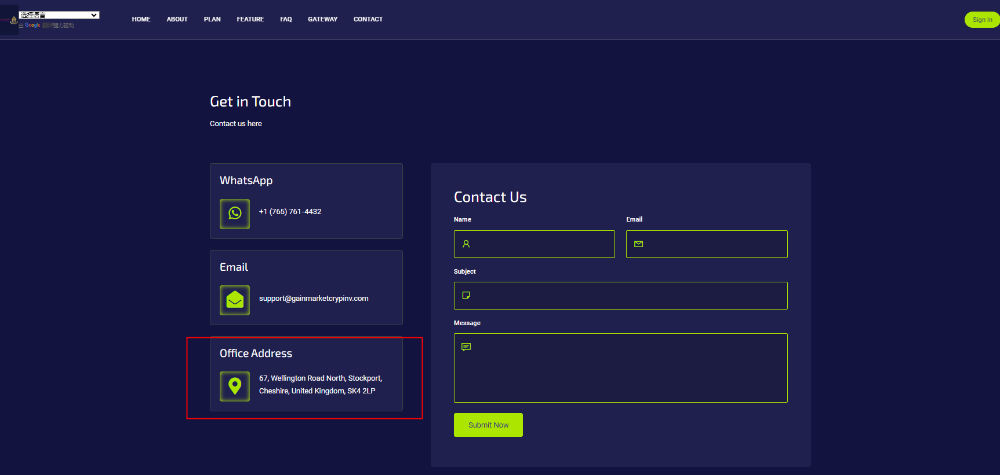Click the WhatsApp phone number +1 (765) 761-4432
The width and height of the screenshot is (1000, 475).
pos(290,212)
